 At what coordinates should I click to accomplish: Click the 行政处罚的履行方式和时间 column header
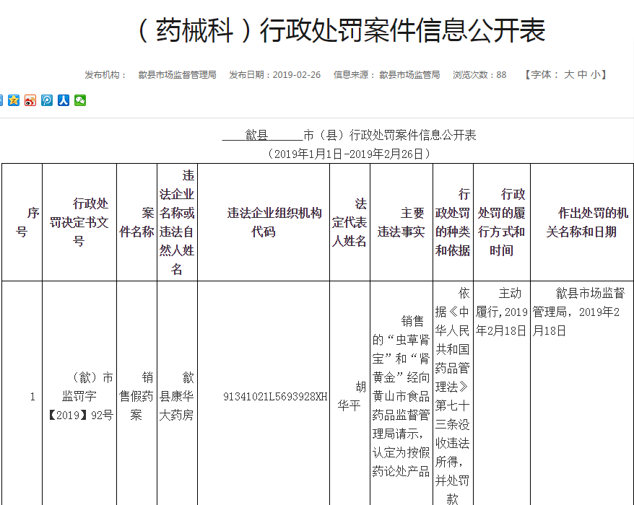pyautogui.click(x=502, y=222)
